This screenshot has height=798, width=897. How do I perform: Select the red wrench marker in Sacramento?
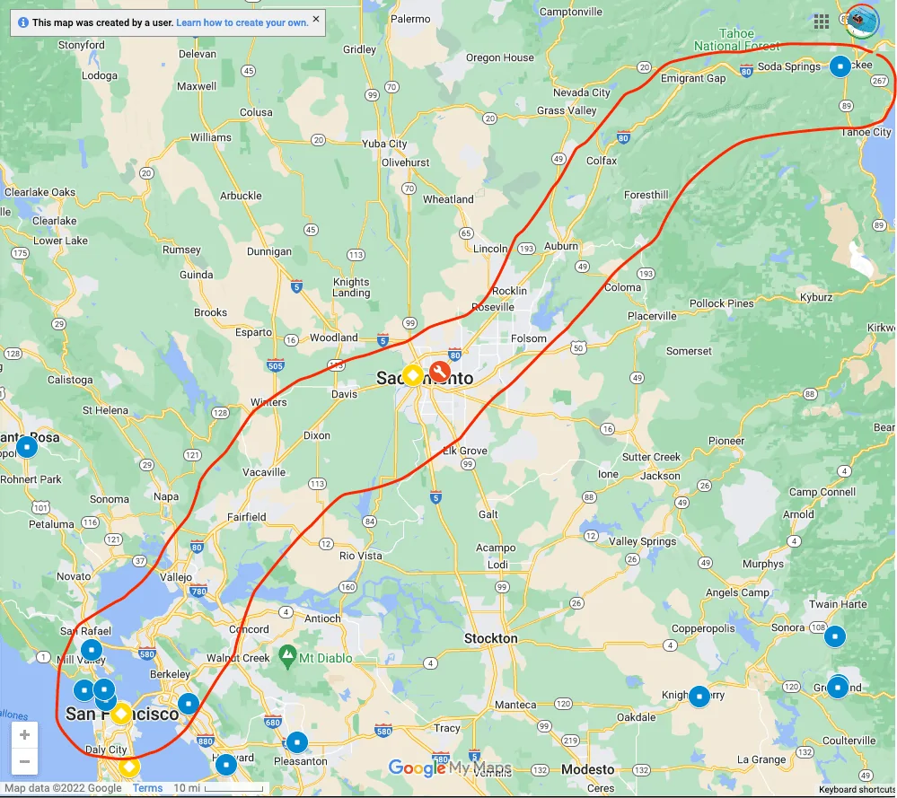click(x=439, y=372)
